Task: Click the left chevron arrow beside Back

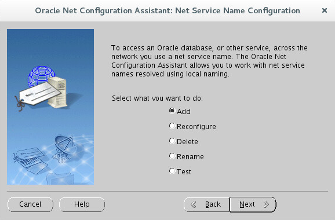Action: click(194, 204)
